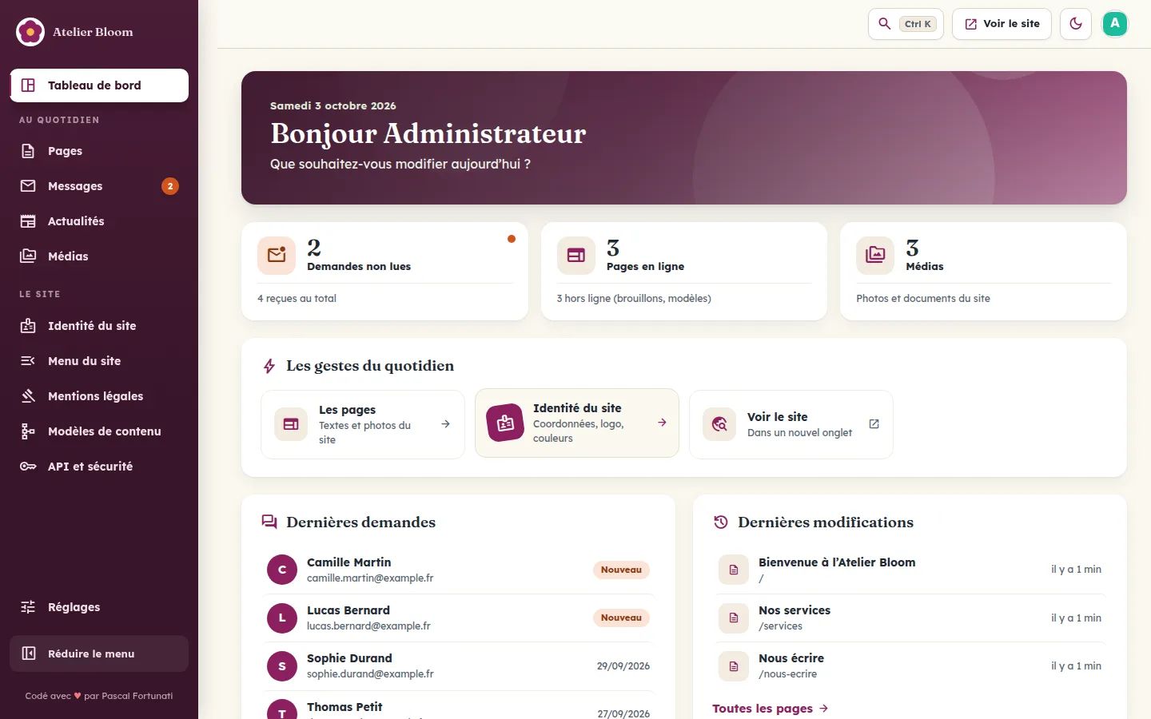Click the external link icon on Voir le site card
Image resolution: width=1151 pixels, height=719 pixels.
[874, 424]
